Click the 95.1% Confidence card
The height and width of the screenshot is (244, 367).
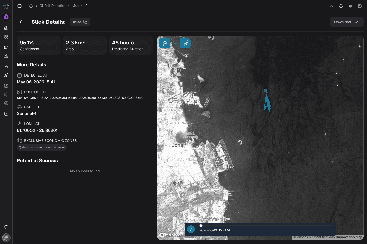(39, 45)
